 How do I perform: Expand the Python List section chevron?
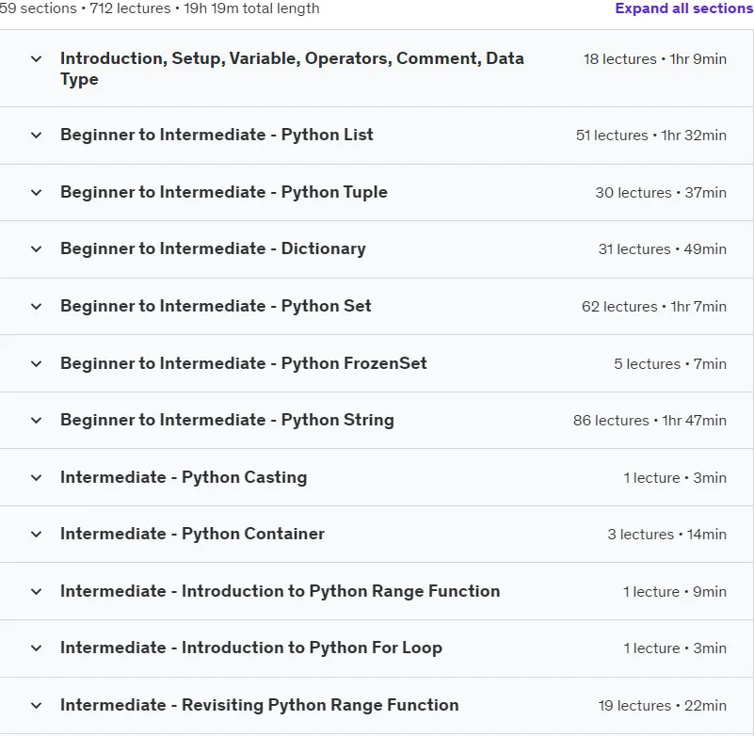tap(36, 136)
